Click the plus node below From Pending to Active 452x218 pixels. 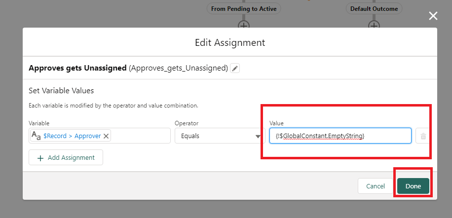(x=244, y=25)
